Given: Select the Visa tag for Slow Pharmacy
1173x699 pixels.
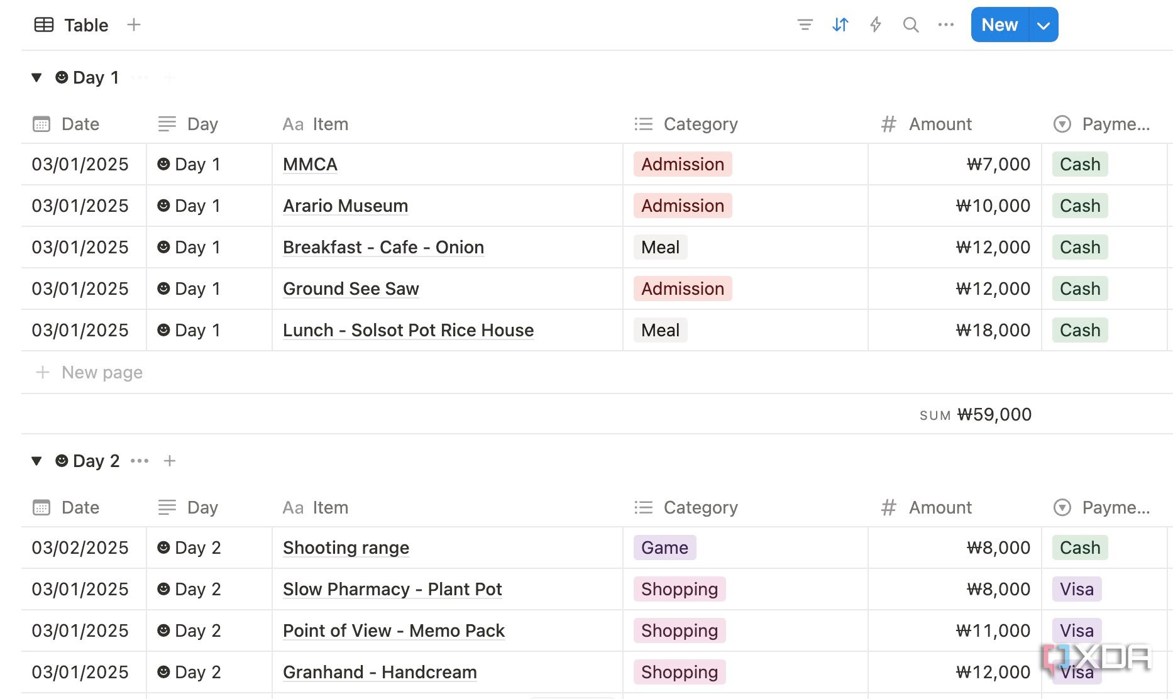Looking at the screenshot, I should point(1076,589).
